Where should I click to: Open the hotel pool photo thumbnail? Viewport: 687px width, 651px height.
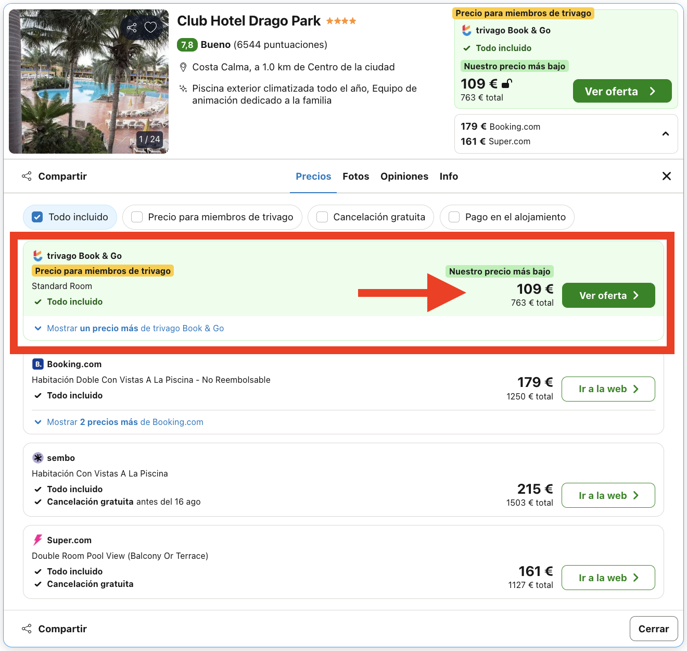pyautogui.click(x=88, y=81)
